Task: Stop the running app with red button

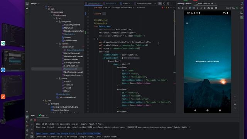Action: [35, 120]
